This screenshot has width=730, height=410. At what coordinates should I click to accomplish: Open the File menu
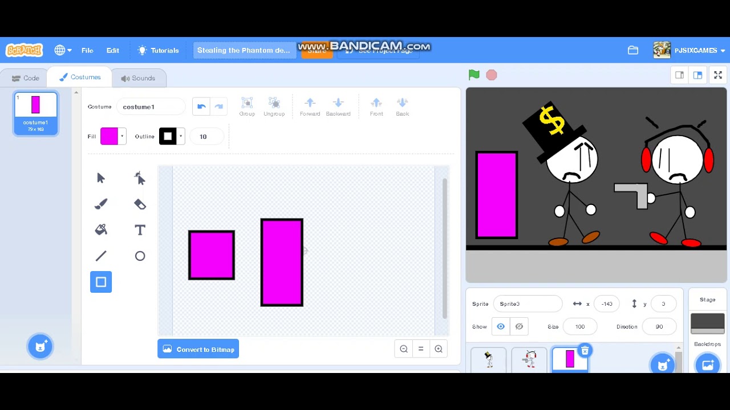(87, 50)
